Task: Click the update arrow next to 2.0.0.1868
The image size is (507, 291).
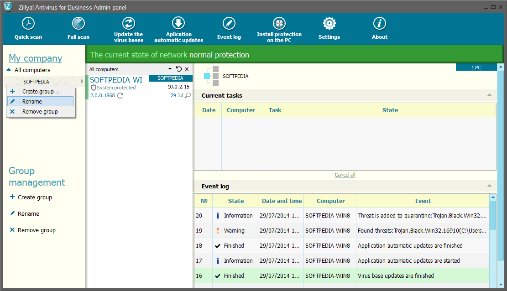Action: tap(120, 95)
